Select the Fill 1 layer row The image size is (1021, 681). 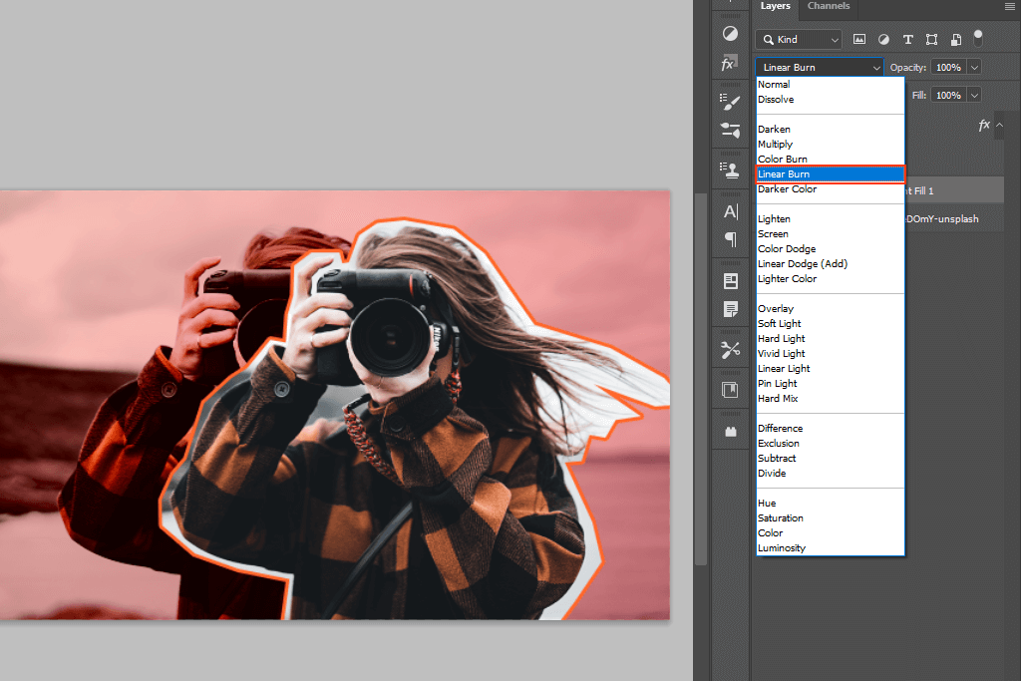pyautogui.click(x=954, y=190)
